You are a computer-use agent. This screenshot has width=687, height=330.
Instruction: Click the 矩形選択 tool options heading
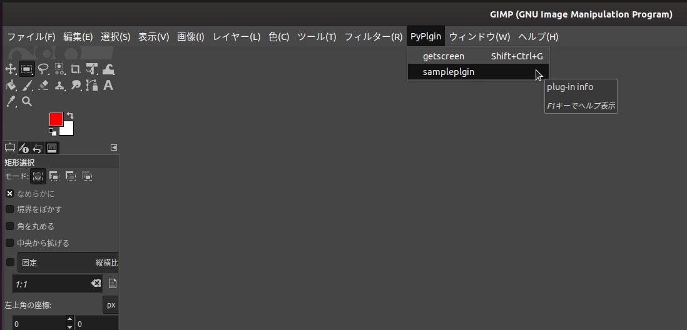pos(19,162)
